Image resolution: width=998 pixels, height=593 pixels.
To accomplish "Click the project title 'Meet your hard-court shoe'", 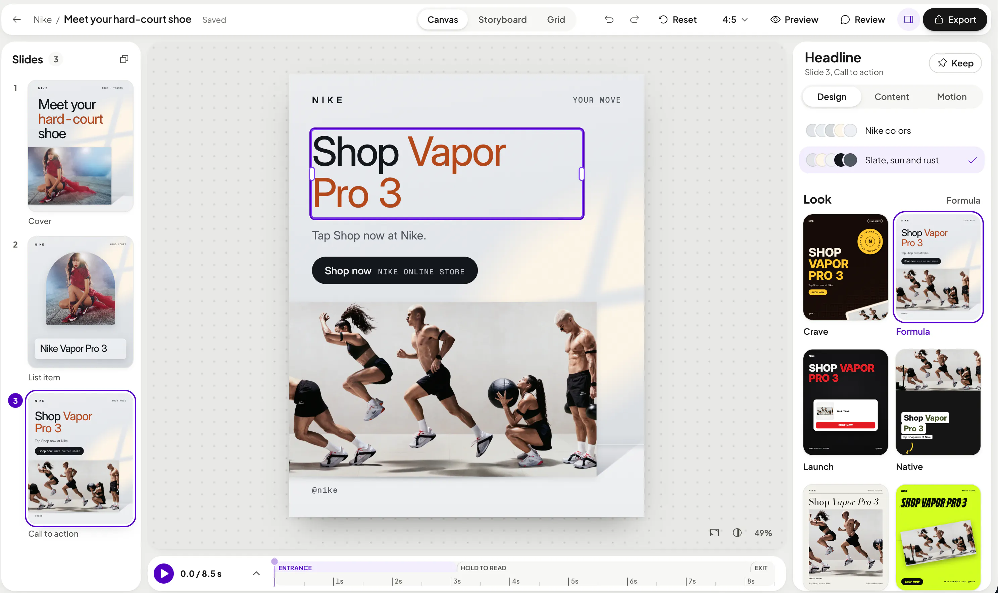I will [128, 19].
